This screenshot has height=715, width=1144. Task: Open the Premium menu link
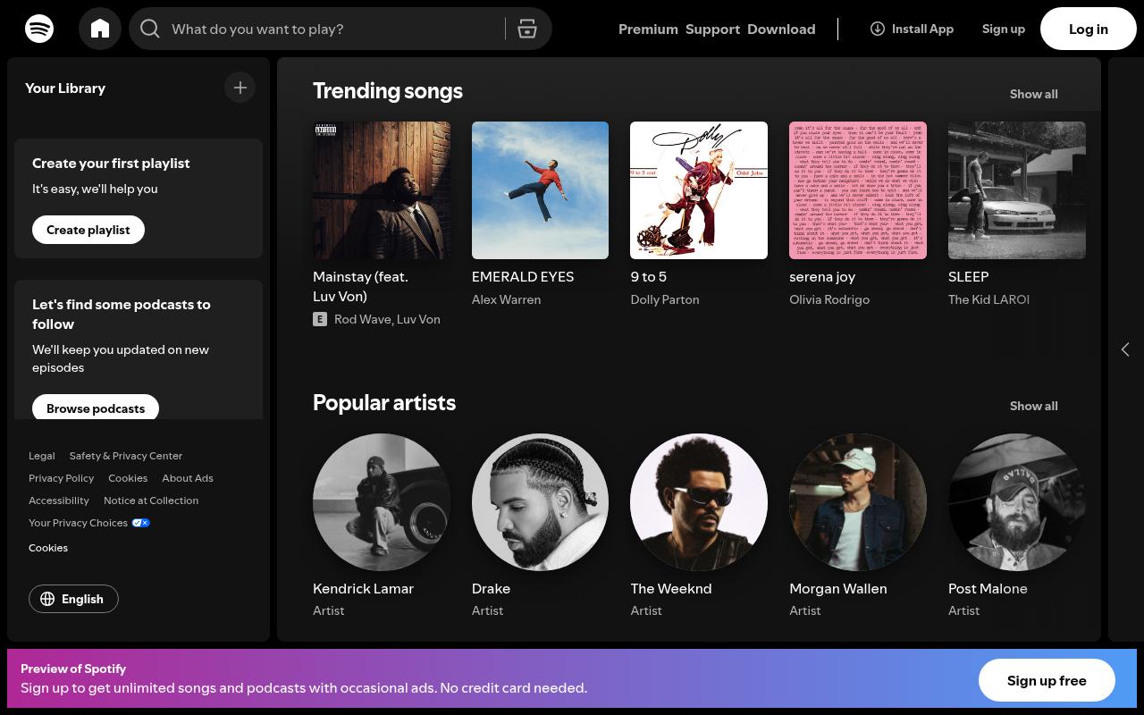(x=648, y=29)
